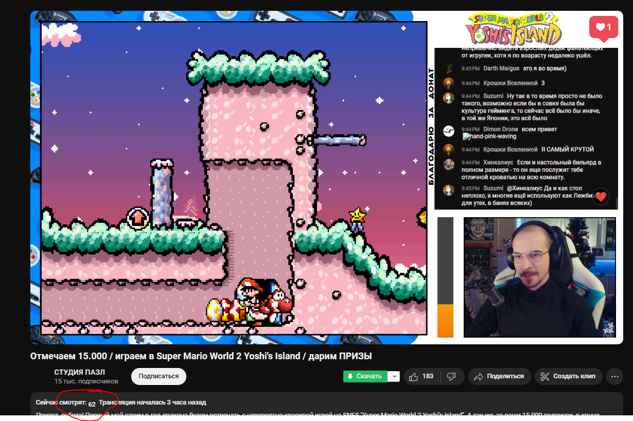
Task: Click the red up-arrow sign in the game
Action: click(x=137, y=218)
